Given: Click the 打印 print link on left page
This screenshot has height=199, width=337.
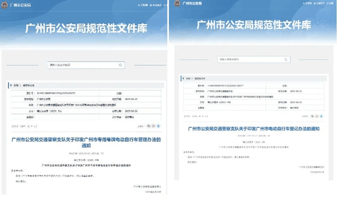Looking at the screenshot, I should 15,126.
